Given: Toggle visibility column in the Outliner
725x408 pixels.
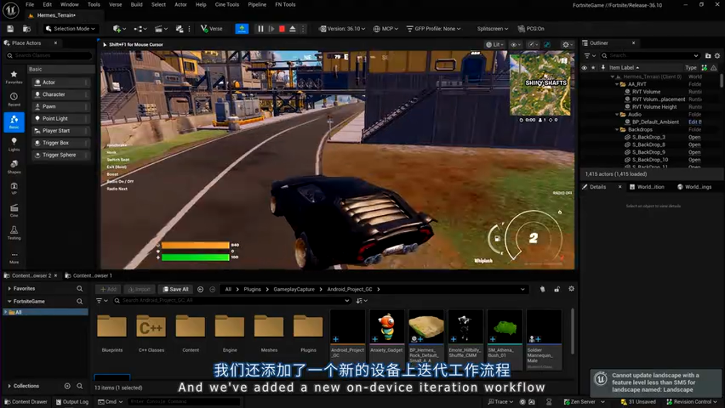Looking at the screenshot, I should pyautogui.click(x=584, y=67).
